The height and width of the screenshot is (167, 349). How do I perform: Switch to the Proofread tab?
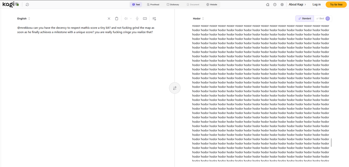153,5
